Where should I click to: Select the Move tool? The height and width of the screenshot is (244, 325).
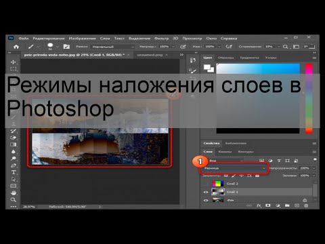(14, 62)
